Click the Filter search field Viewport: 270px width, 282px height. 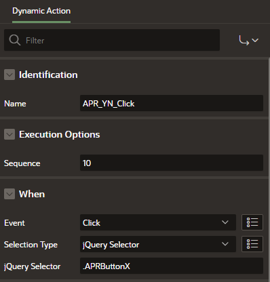tap(112, 40)
